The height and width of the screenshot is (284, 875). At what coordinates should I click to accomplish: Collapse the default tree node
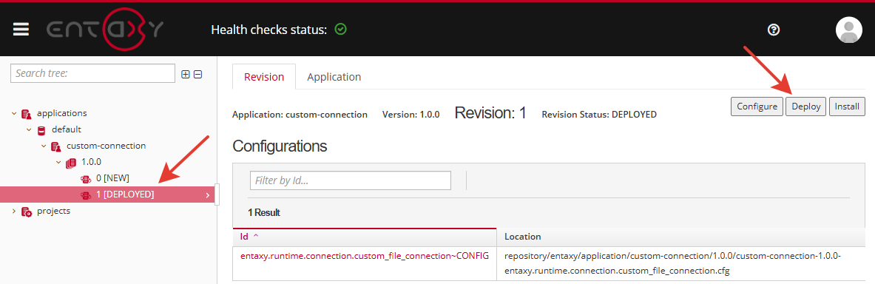pyautogui.click(x=29, y=130)
